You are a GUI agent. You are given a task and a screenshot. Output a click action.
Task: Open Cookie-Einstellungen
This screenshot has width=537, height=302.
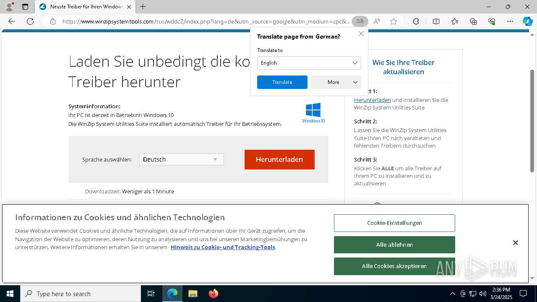[394, 223]
